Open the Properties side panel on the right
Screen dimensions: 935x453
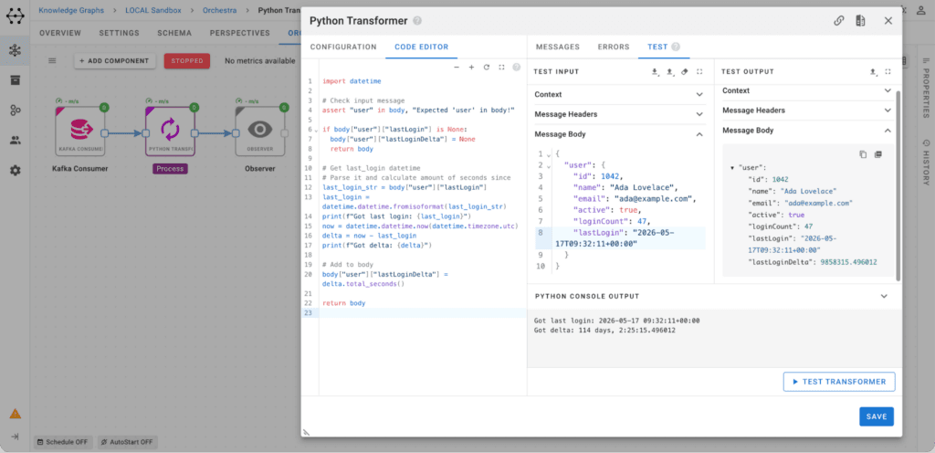click(926, 89)
